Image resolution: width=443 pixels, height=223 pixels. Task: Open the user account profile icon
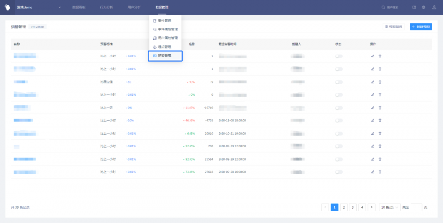434,7
